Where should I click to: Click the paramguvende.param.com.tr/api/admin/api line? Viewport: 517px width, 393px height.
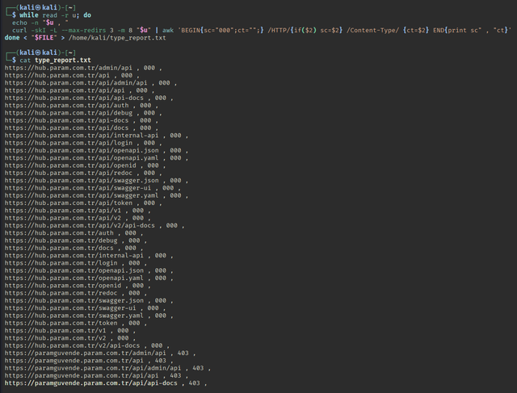tap(107, 368)
